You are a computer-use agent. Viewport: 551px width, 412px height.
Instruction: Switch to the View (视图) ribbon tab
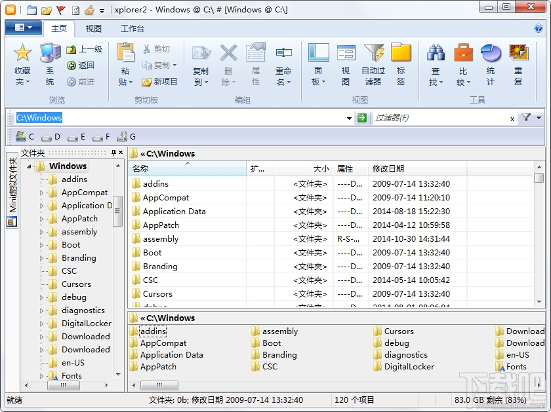(x=93, y=28)
